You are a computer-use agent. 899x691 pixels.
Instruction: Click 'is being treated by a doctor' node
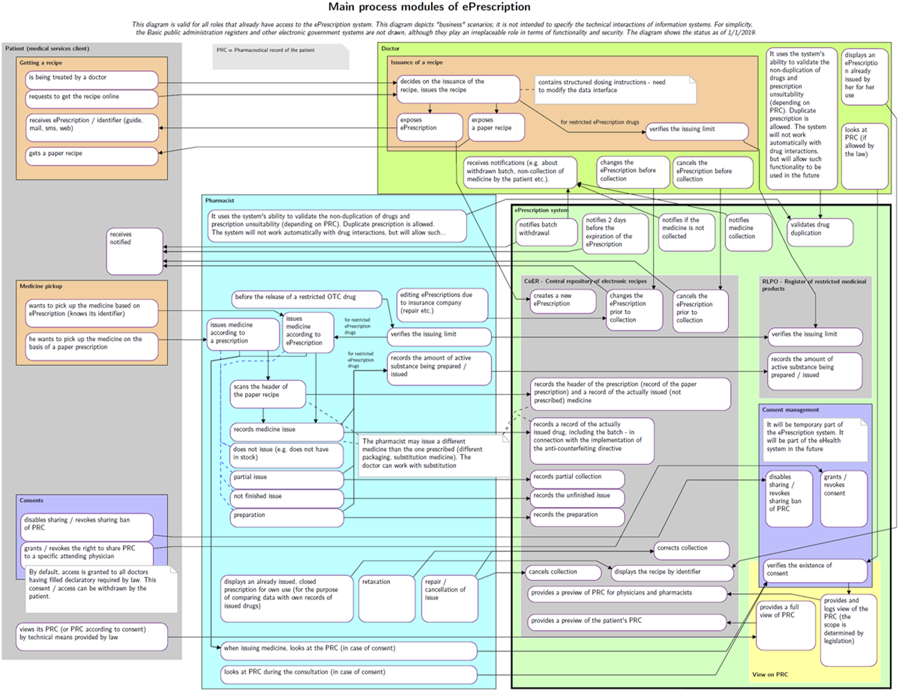(x=92, y=80)
